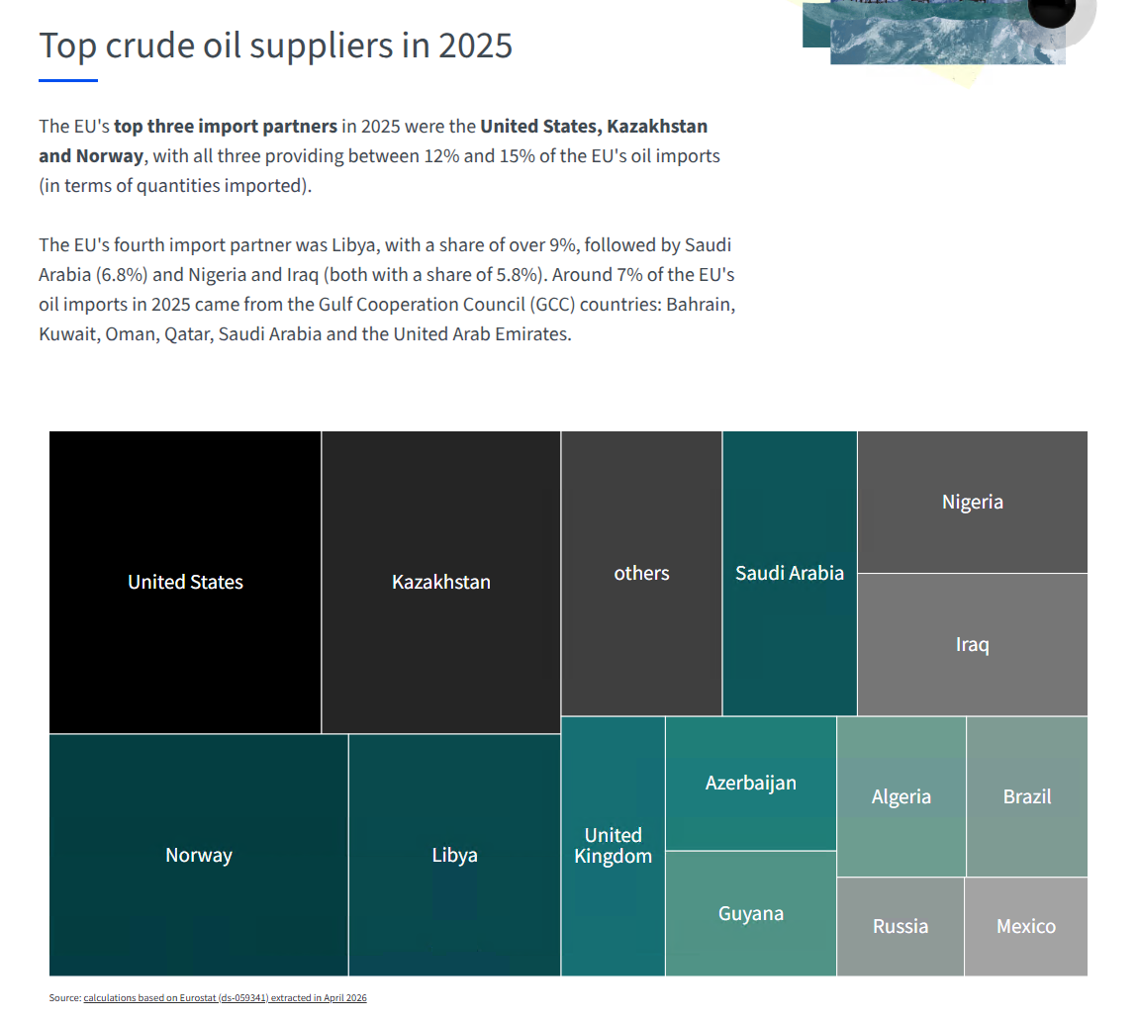The height and width of the screenshot is (1020, 1139).
Task: Click the Guyana treemap tile
Action: [751, 913]
